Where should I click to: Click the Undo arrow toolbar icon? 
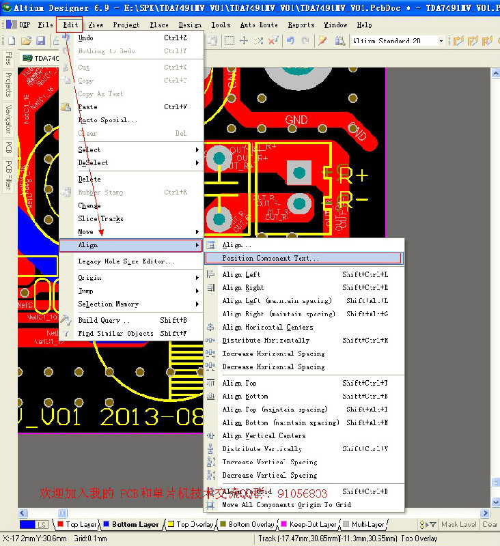(290, 41)
